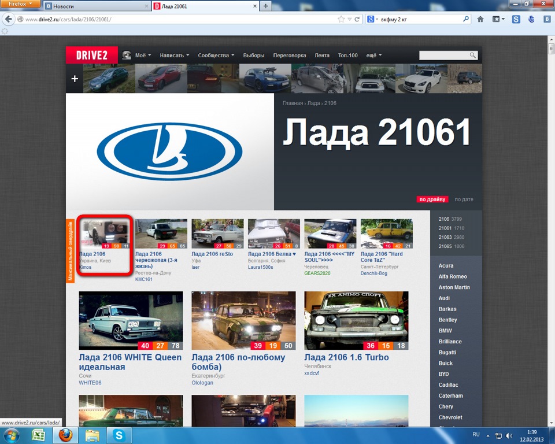Click the bookmark star in the address bar
Image resolution: width=555 pixels, height=444 pixels.
click(x=341, y=19)
